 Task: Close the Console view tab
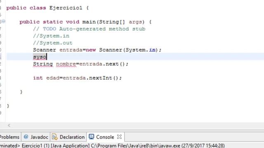click(x=119, y=137)
